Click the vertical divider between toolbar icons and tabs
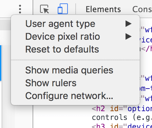The image size is (152, 128). 76,9
